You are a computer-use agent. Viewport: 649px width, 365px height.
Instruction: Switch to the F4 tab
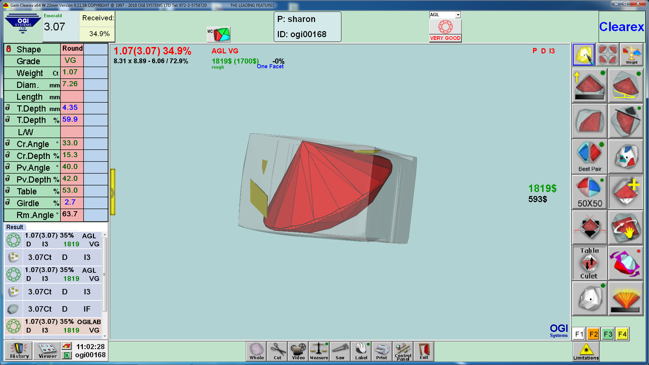tap(622, 334)
